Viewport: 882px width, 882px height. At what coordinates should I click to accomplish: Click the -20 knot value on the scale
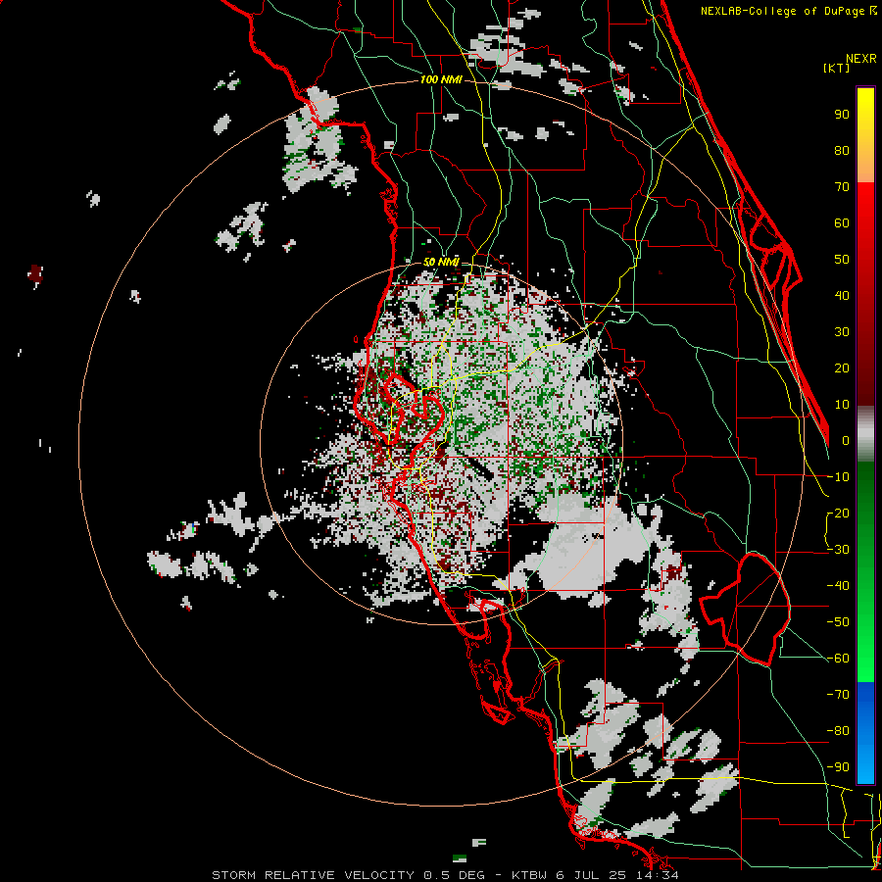pos(838,513)
